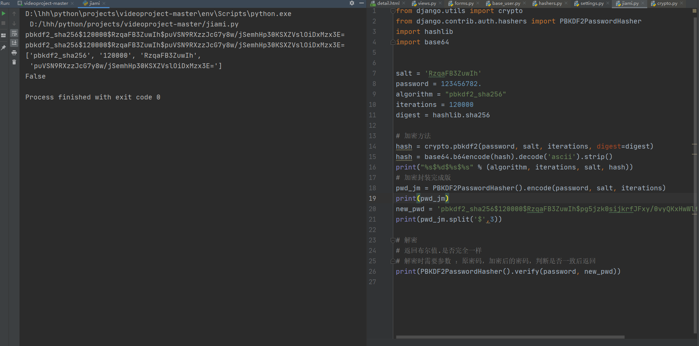
Task: Pin the Run tool window
Action: point(3,47)
